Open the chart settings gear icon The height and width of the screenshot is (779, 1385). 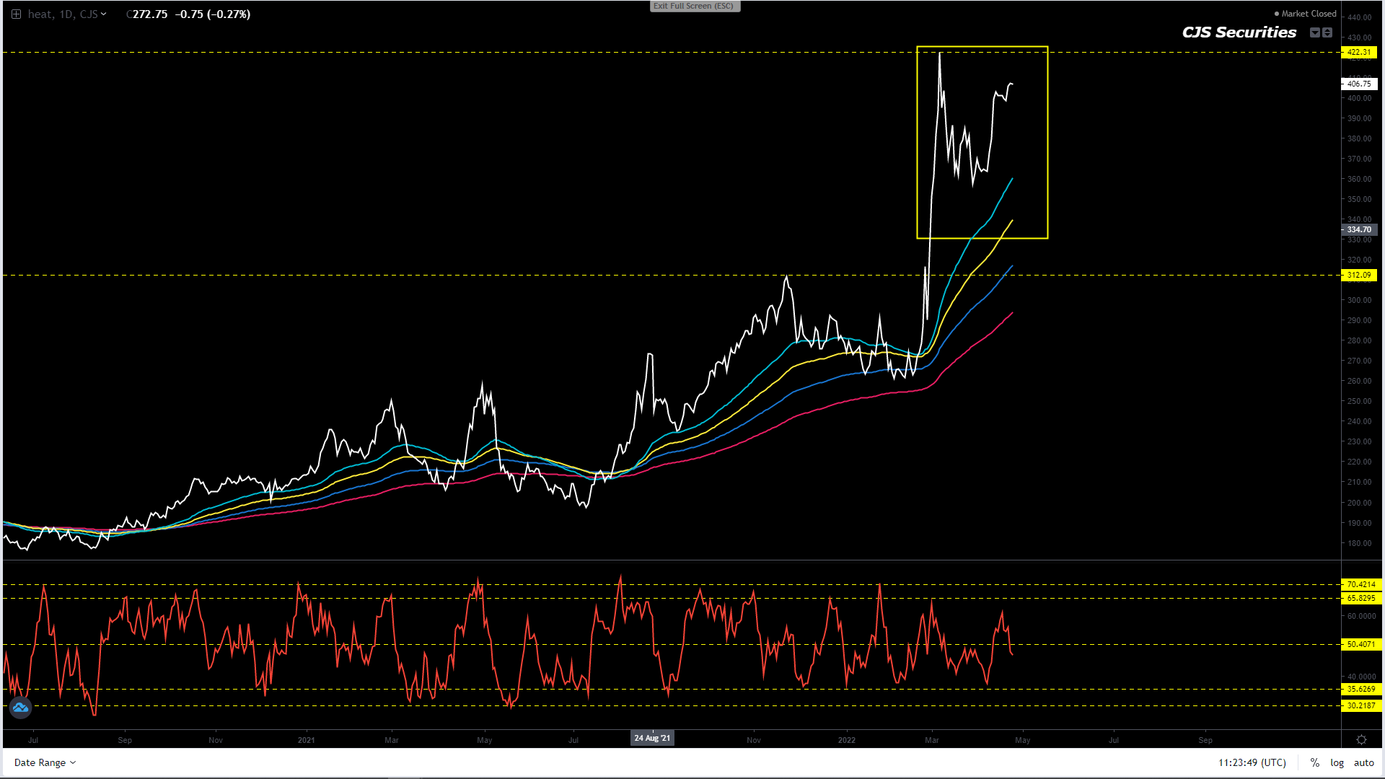(x=1361, y=739)
